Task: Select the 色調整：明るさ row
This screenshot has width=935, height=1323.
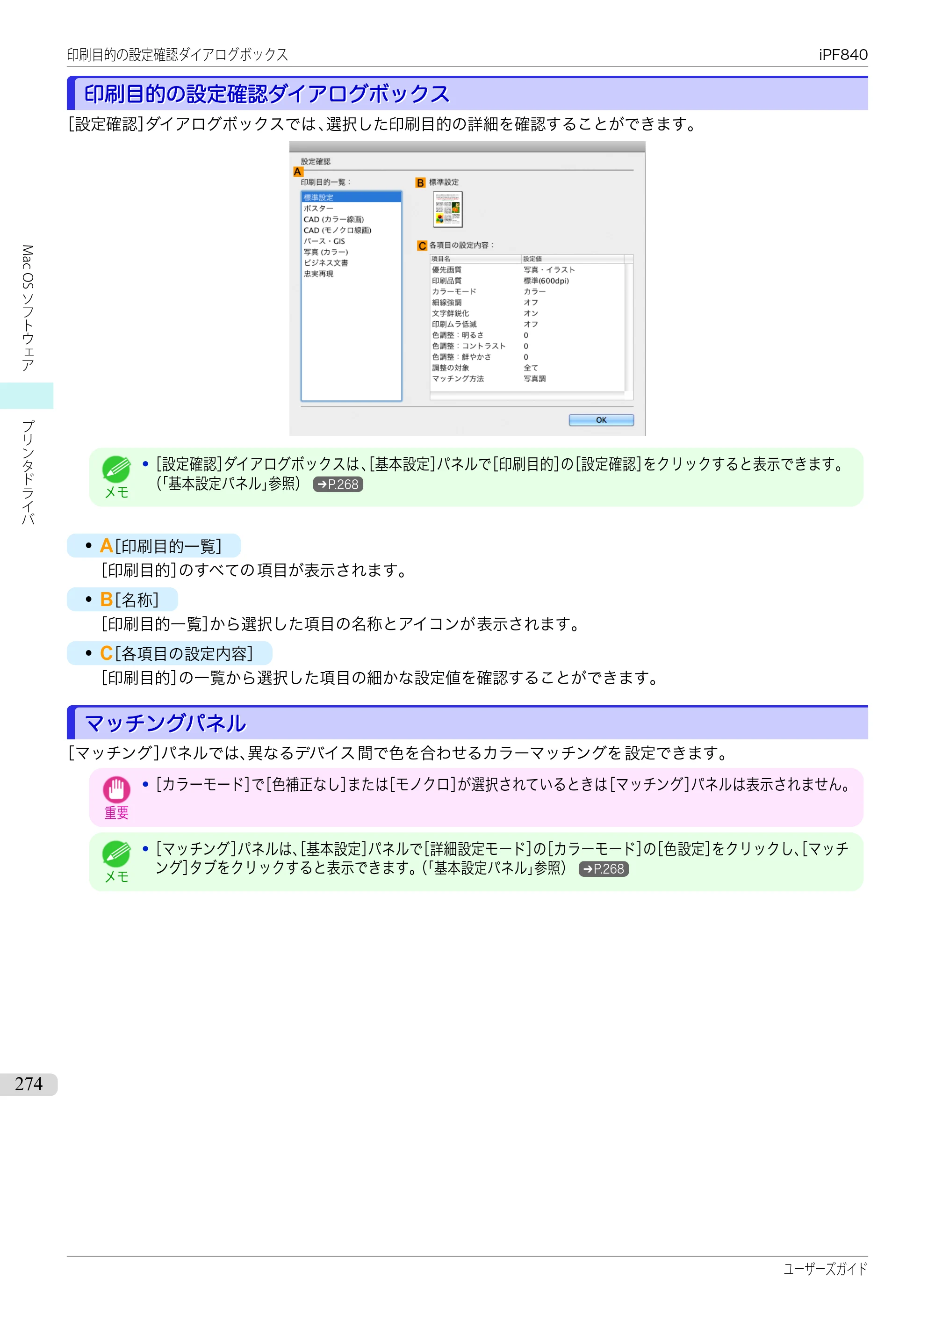Action: click(527, 335)
